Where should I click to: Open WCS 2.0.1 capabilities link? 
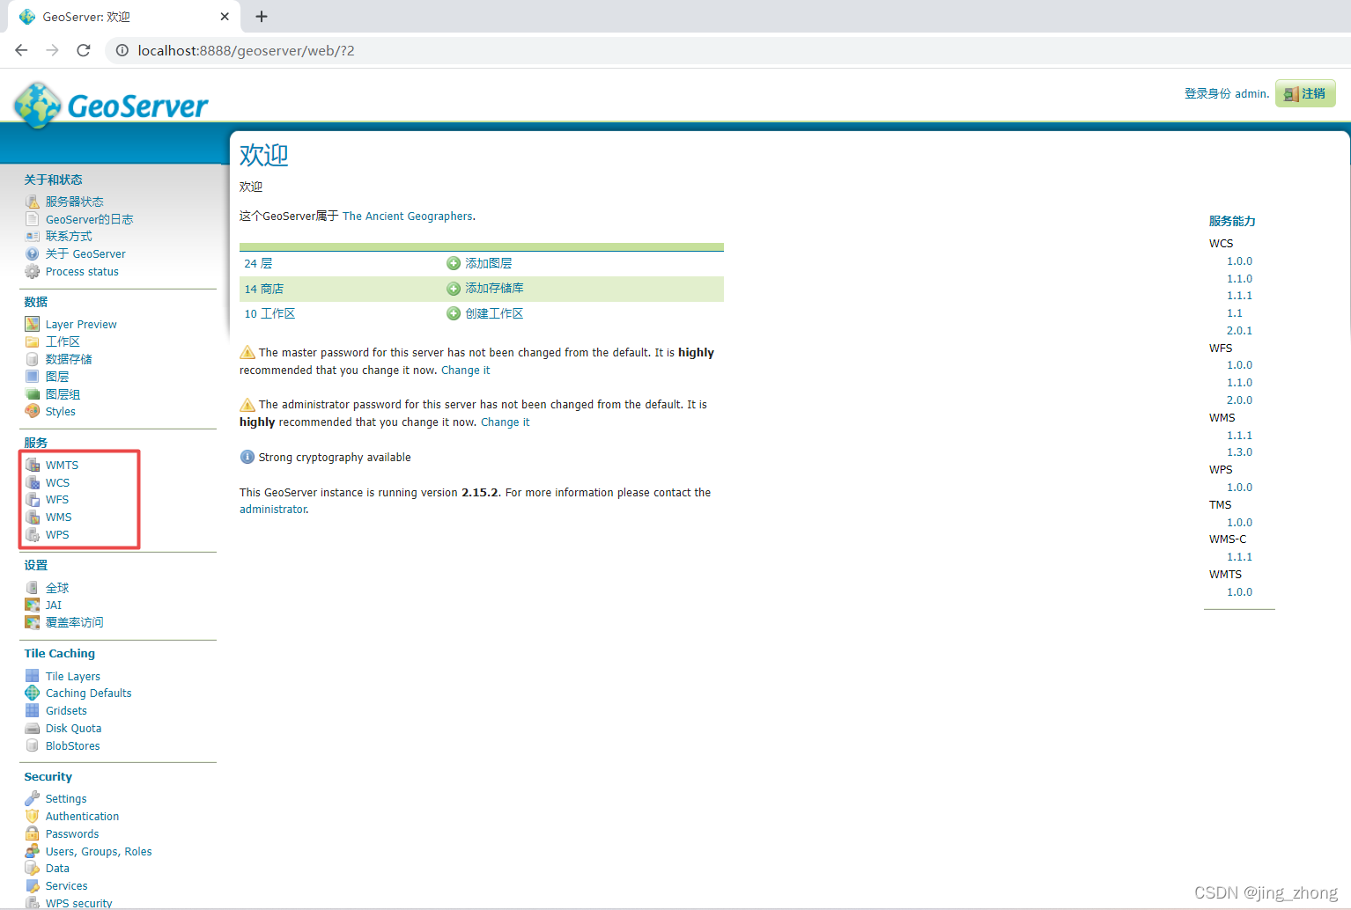tap(1239, 331)
